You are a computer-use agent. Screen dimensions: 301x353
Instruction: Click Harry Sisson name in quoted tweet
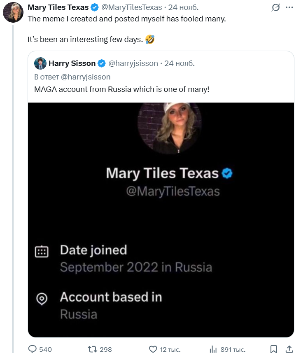[72, 63]
